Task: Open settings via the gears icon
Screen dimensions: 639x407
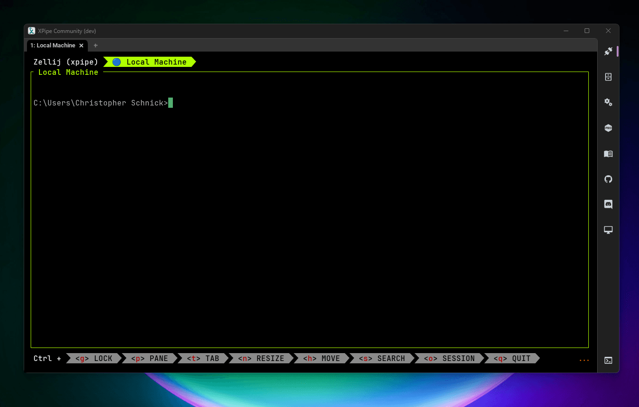Action: pyautogui.click(x=608, y=102)
